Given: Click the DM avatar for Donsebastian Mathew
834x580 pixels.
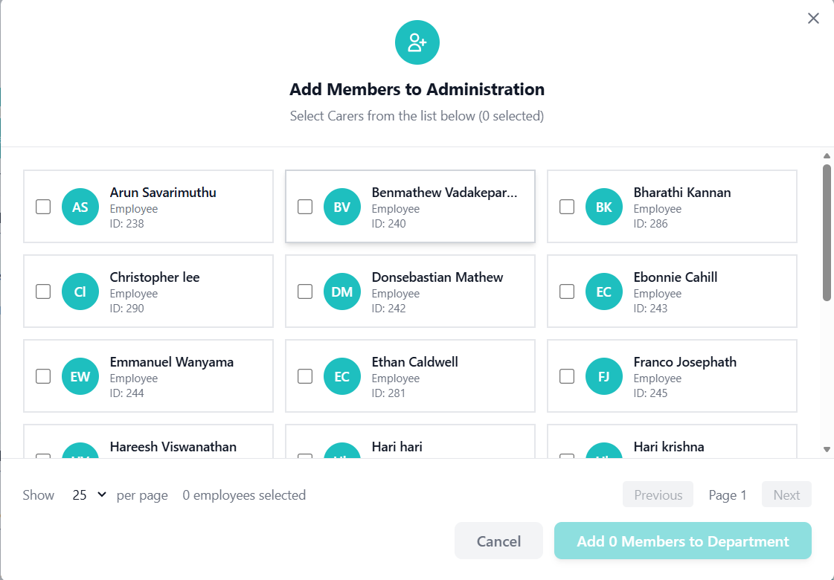Looking at the screenshot, I should click(342, 292).
